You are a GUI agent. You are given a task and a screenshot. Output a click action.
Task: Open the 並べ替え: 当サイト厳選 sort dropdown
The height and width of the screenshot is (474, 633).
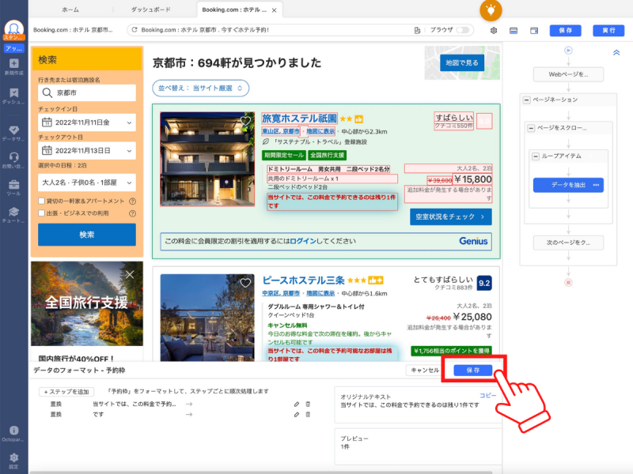click(201, 88)
